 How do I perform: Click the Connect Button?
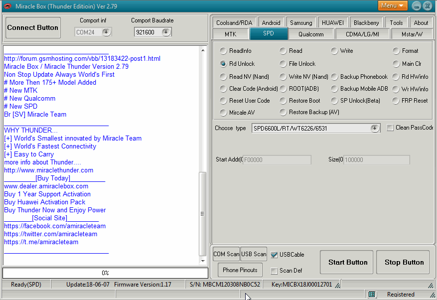click(33, 27)
